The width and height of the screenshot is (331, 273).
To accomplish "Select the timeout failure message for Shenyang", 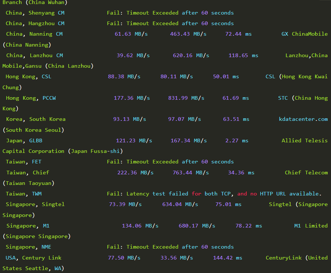I will [x=170, y=13].
